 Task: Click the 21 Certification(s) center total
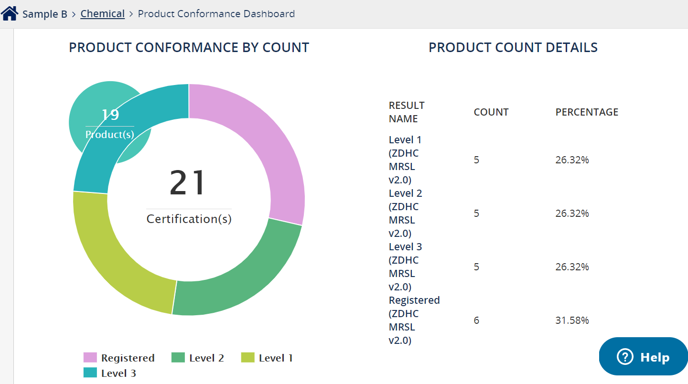(189, 197)
